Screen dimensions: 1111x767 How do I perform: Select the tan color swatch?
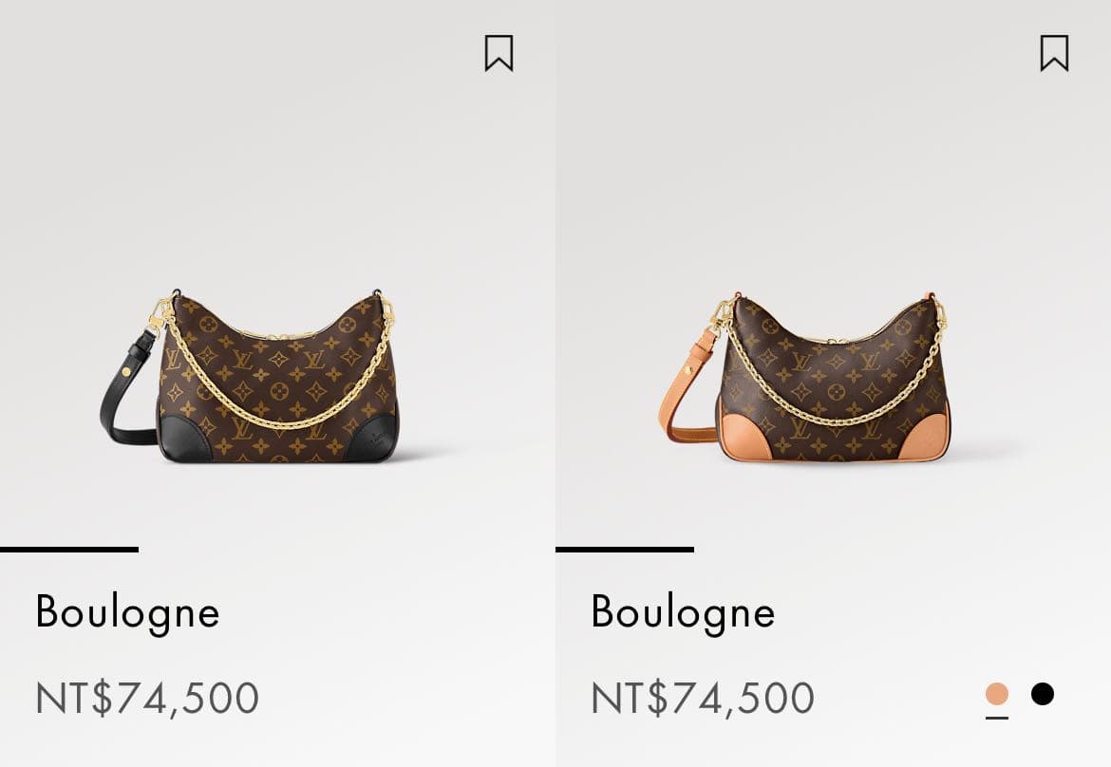[996, 695]
